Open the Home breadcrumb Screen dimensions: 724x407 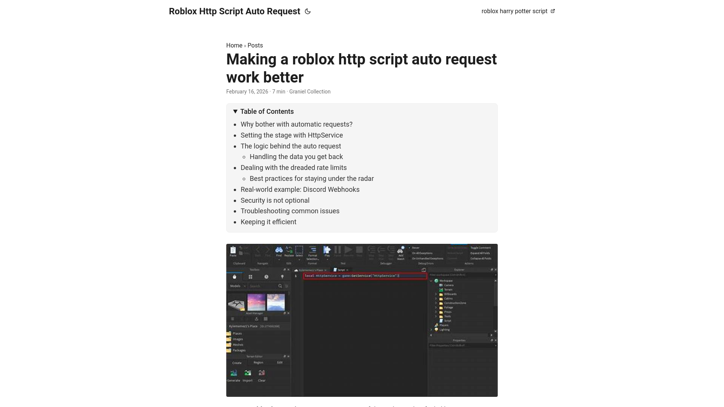point(234,45)
